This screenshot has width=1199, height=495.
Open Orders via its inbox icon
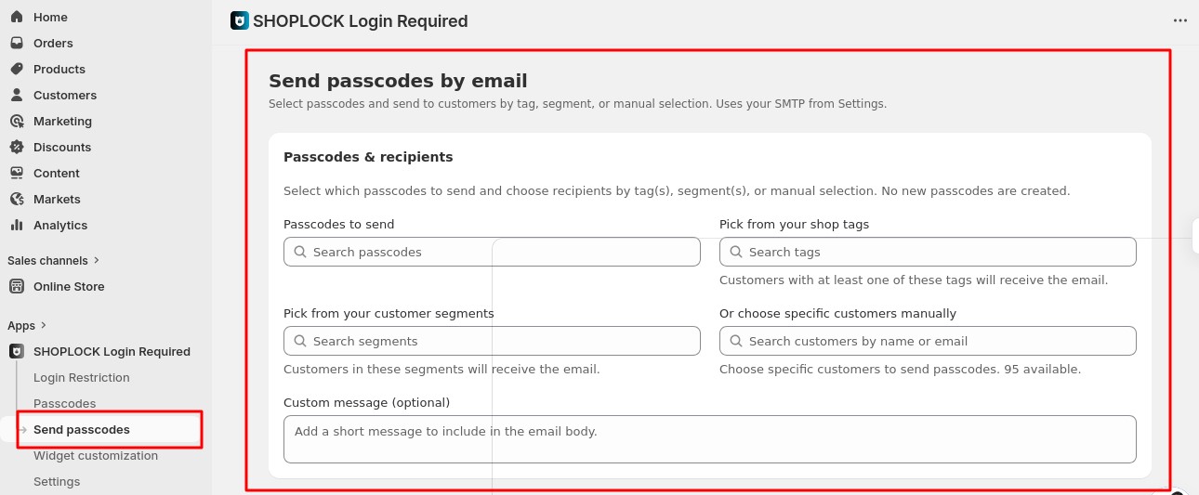click(x=17, y=43)
